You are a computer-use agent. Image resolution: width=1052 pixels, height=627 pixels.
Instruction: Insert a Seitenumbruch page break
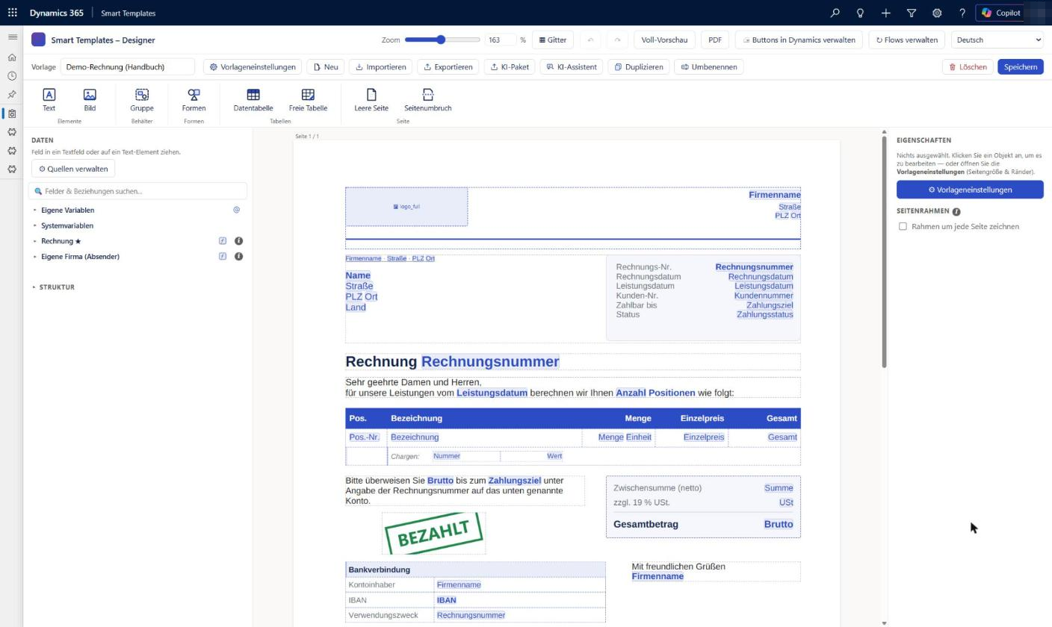(427, 99)
